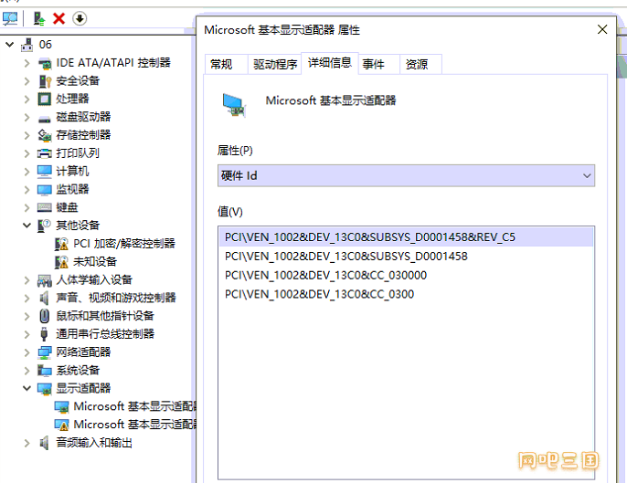
Task: Click the update driver toolbar icon
Action: coord(38,18)
